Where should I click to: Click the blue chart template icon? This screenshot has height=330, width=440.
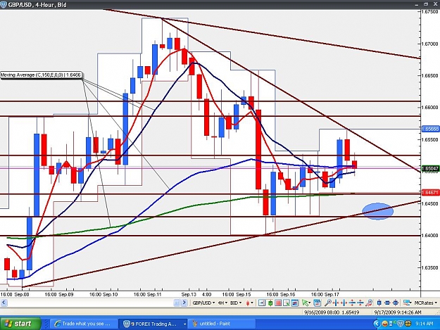point(295,303)
